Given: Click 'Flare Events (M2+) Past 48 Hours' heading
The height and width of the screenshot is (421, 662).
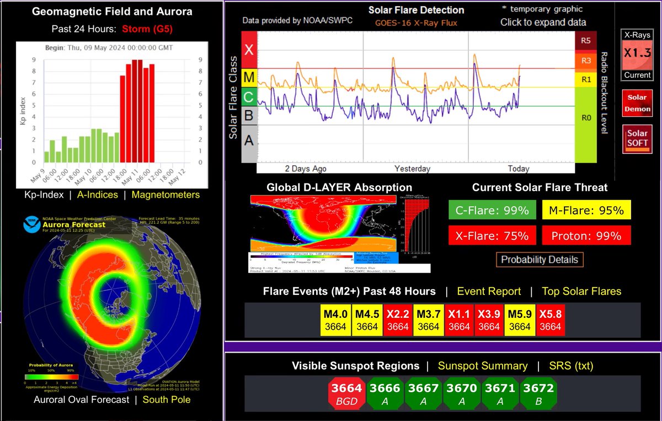Looking at the screenshot, I should tap(349, 292).
